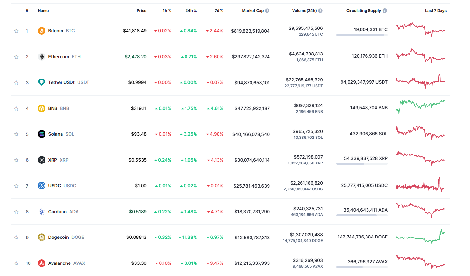470x276 pixels.
Task: Open Dogecoin's last 7 days sparkline chart
Action: pos(420,237)
